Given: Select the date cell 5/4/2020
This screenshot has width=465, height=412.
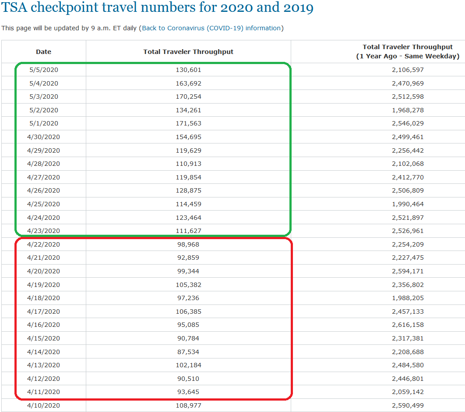Looking at the screenshot, I should coord(44,83).
